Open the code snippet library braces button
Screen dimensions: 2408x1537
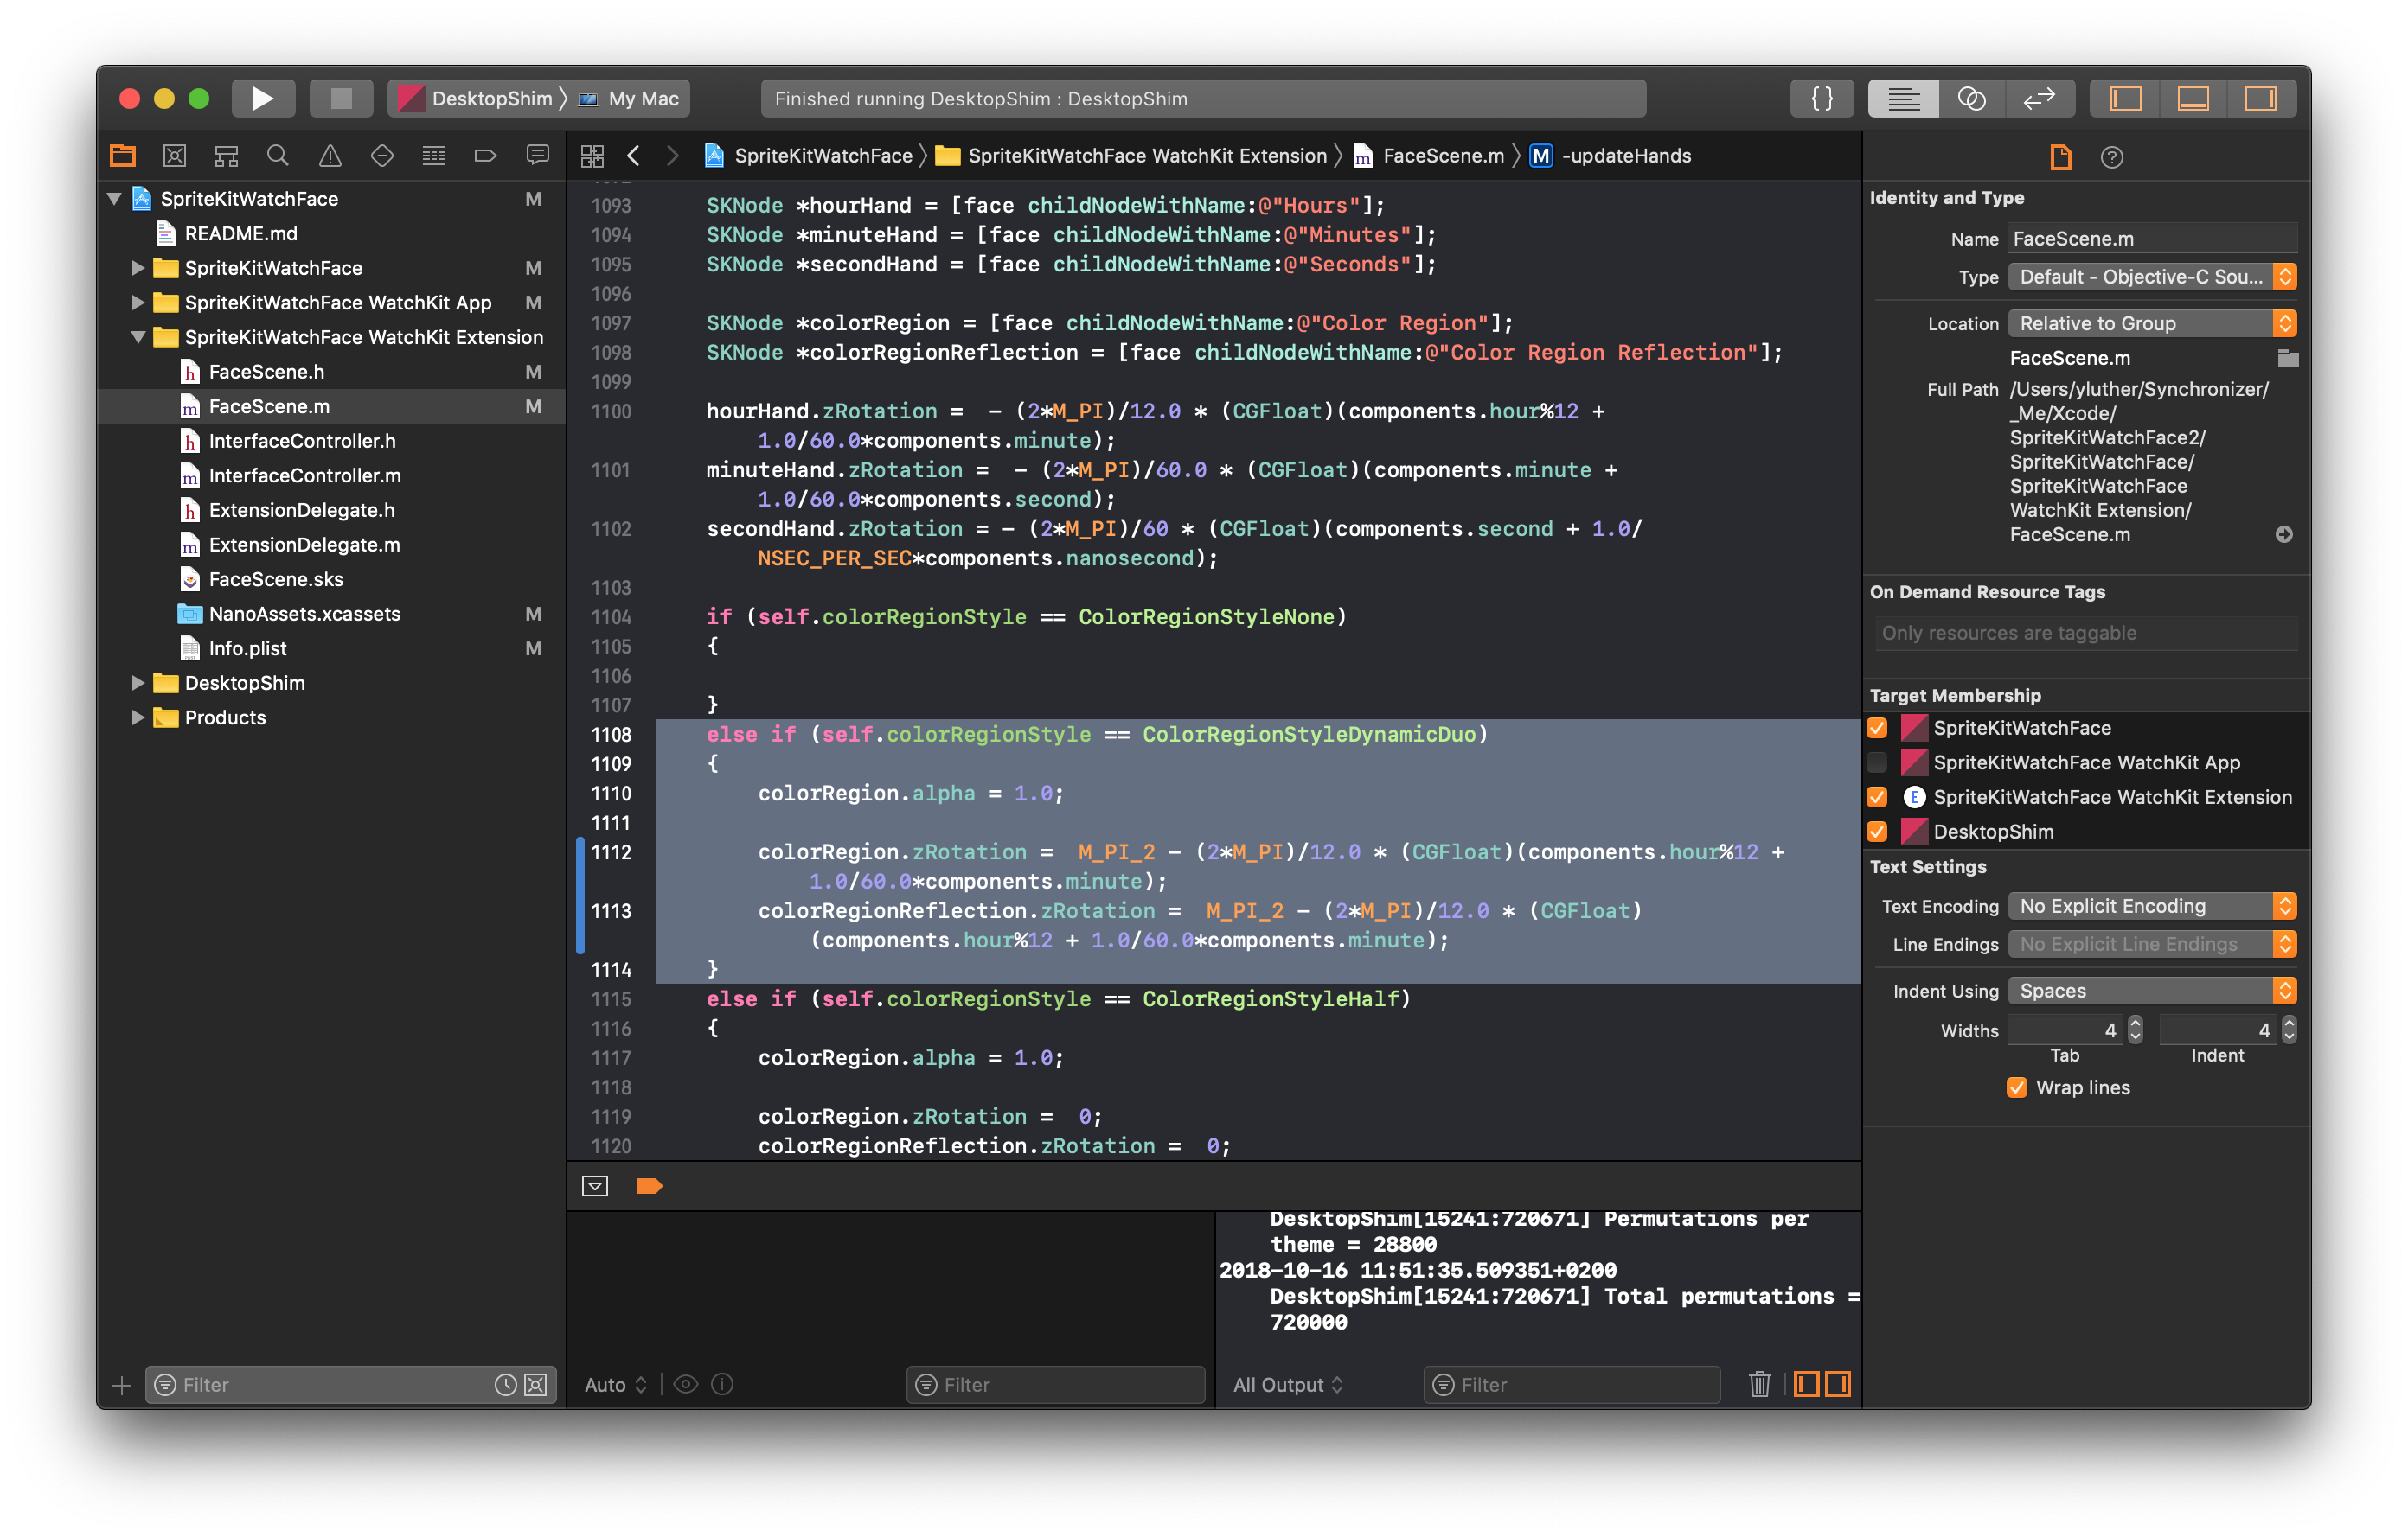coord(1822,98)
